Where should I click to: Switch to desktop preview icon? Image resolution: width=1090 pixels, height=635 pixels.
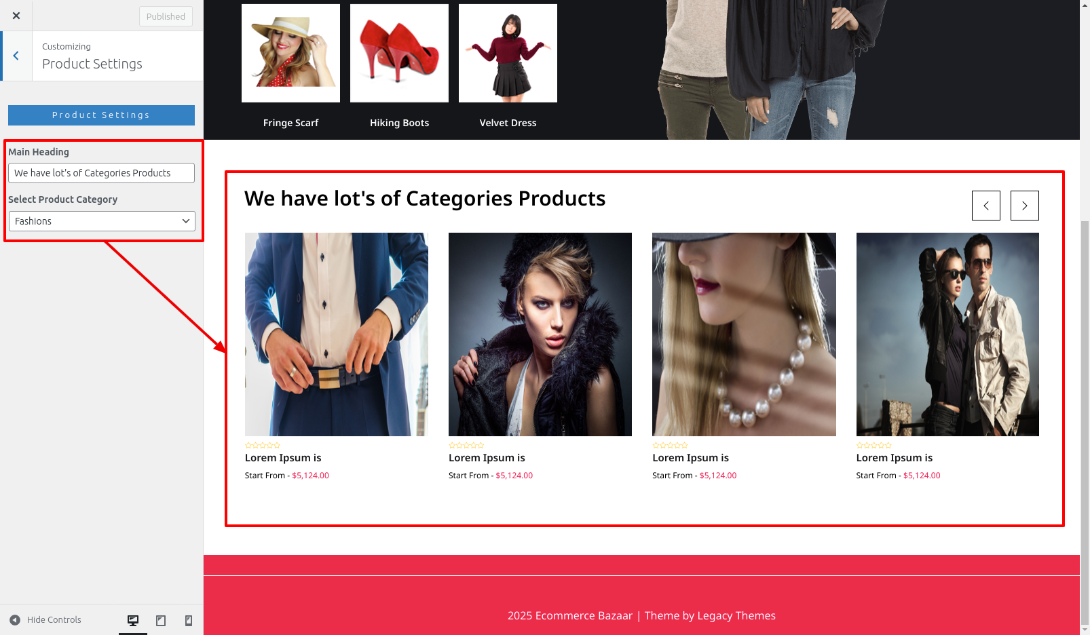(133, 620)
